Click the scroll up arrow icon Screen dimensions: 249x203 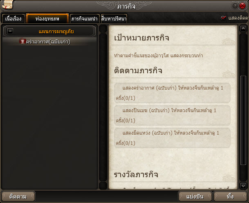point(243,29)
